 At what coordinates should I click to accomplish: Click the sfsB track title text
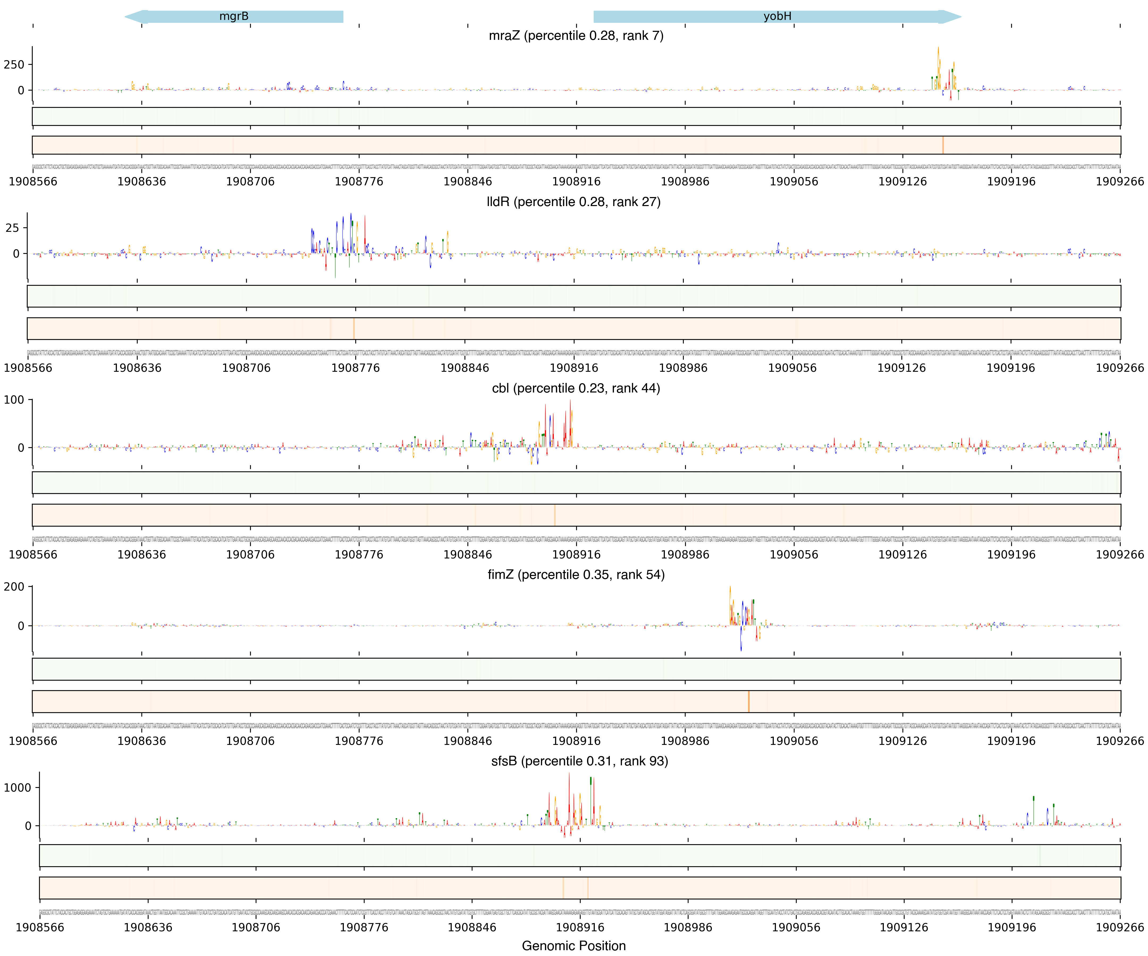[580, 761]
